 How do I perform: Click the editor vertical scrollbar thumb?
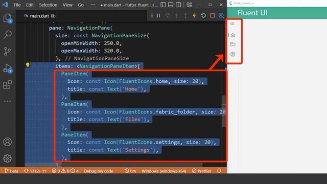click(x=224, y=111)
